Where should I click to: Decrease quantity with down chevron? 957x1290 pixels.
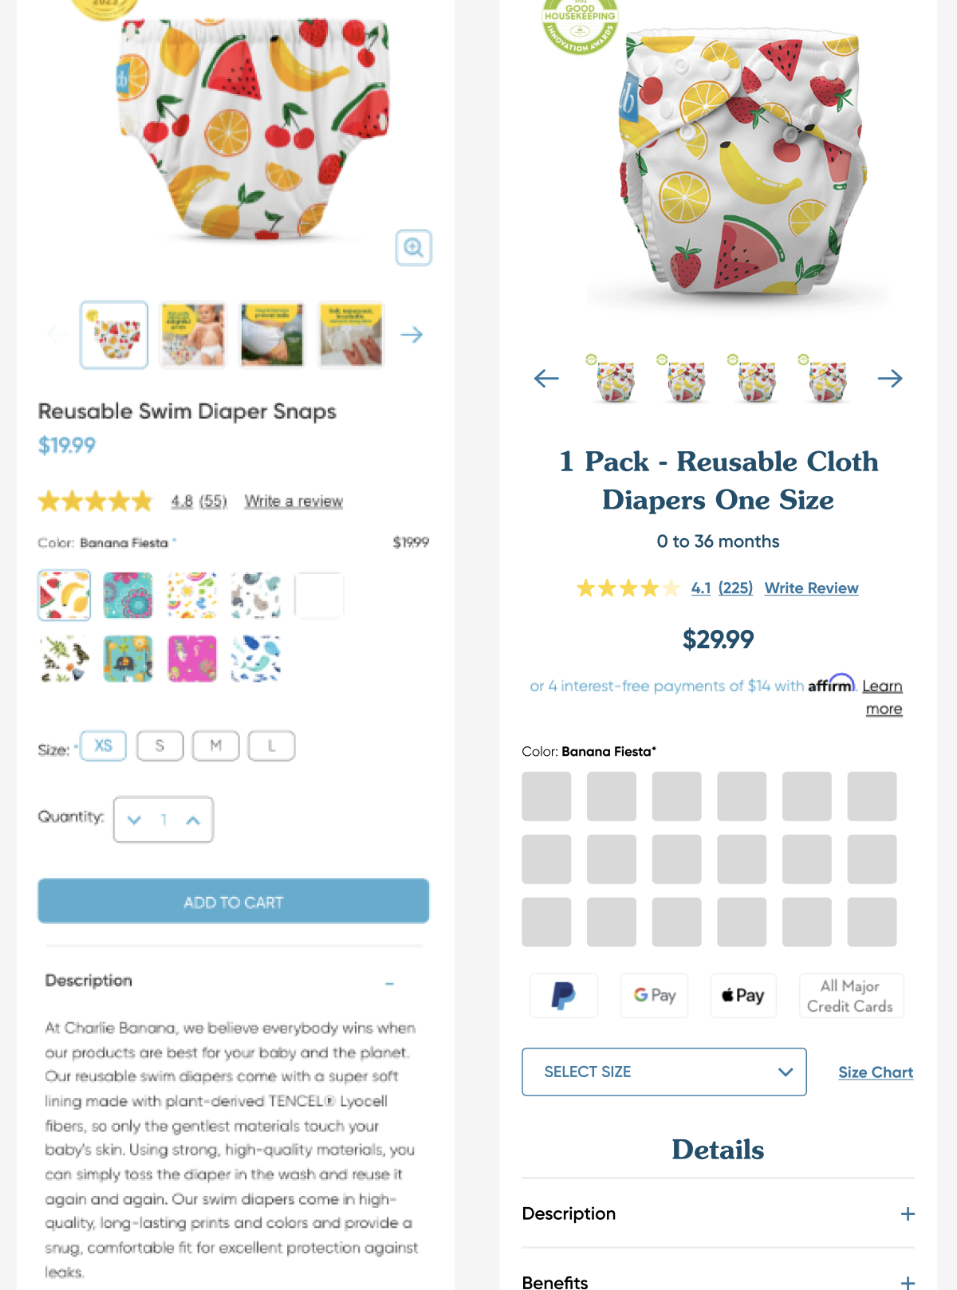(x=134, y=820)
